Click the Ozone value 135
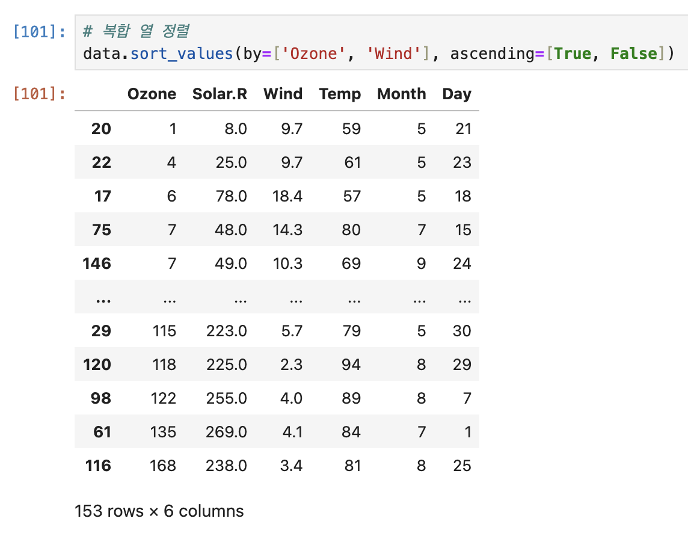 163,432
